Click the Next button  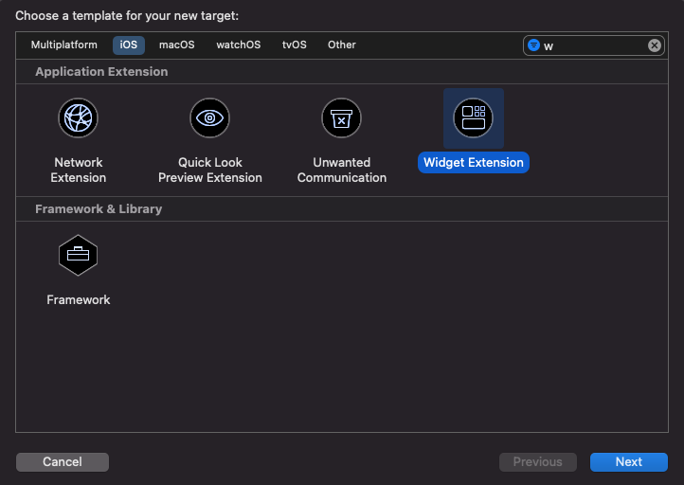628,462
